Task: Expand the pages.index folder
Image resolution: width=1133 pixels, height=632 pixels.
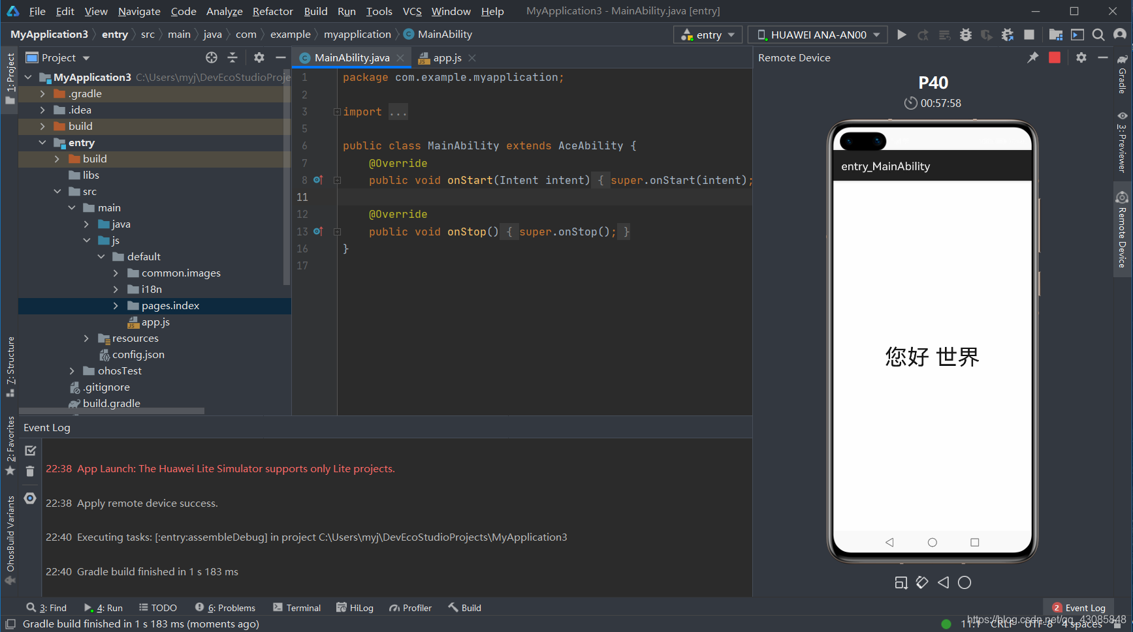Action: tap(116, 306)
